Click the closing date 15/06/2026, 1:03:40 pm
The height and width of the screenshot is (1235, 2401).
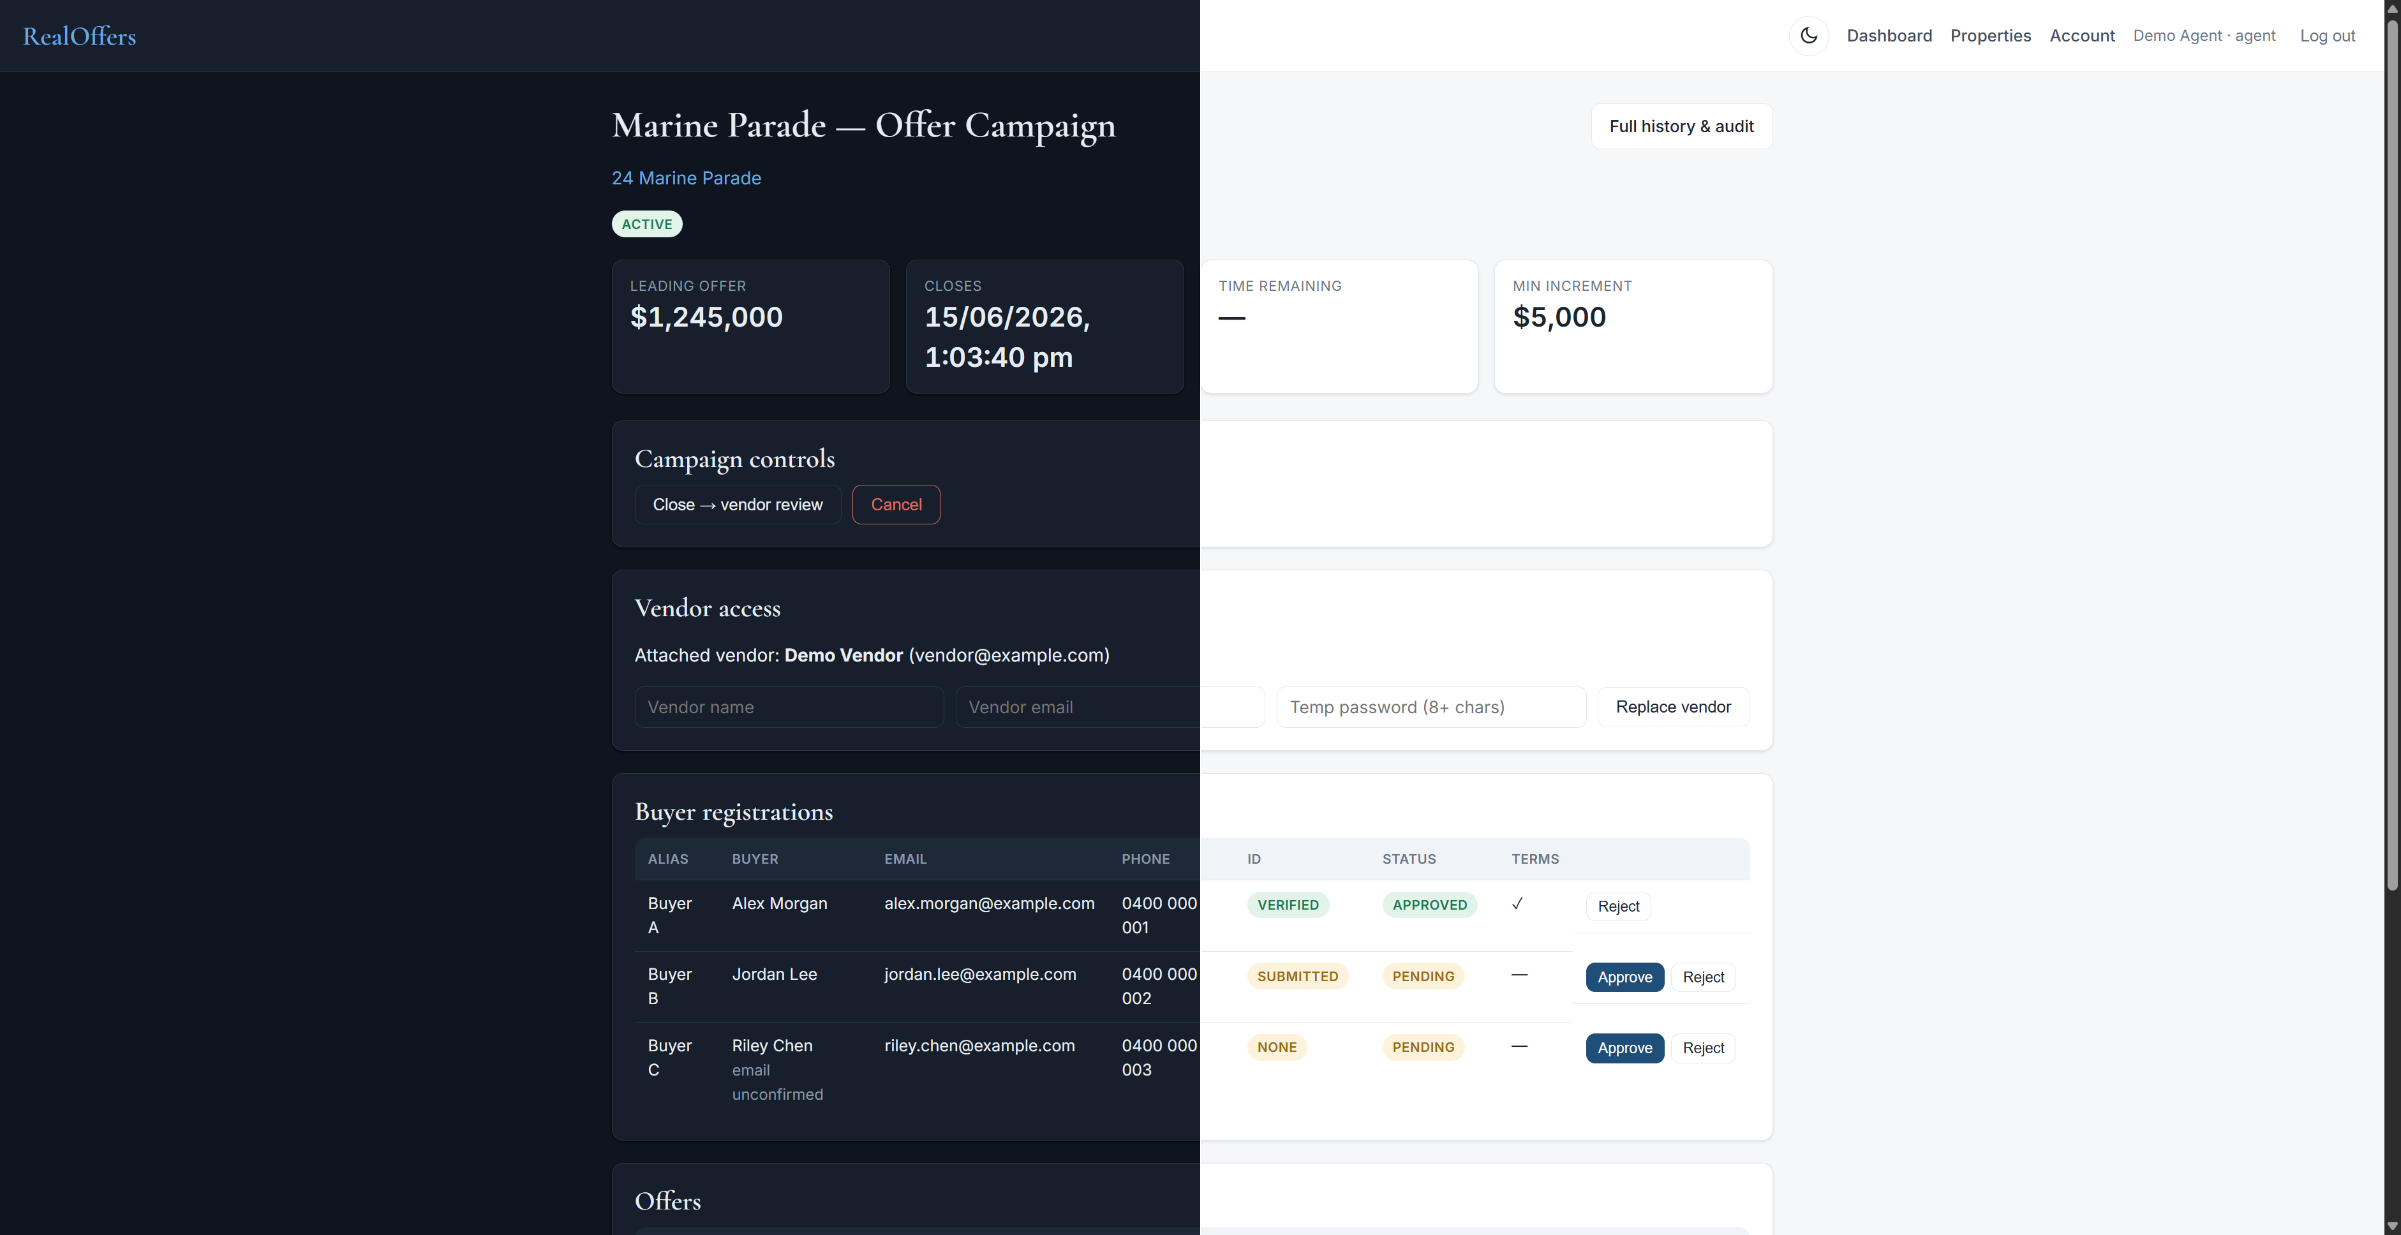pos(1007,336)
